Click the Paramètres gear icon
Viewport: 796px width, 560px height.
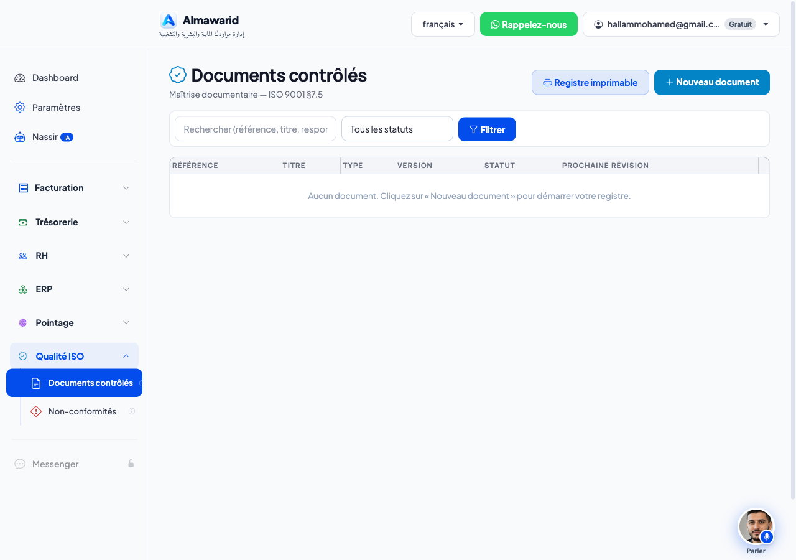[x=20, y=107]
